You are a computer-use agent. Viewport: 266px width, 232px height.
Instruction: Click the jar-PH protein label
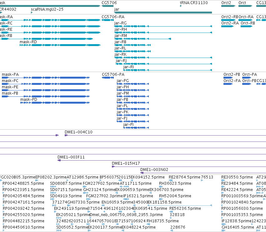click(123, 87)
